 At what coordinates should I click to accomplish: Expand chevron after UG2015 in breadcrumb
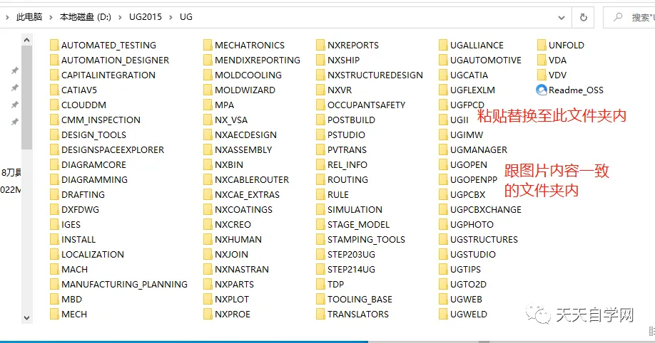171,17
